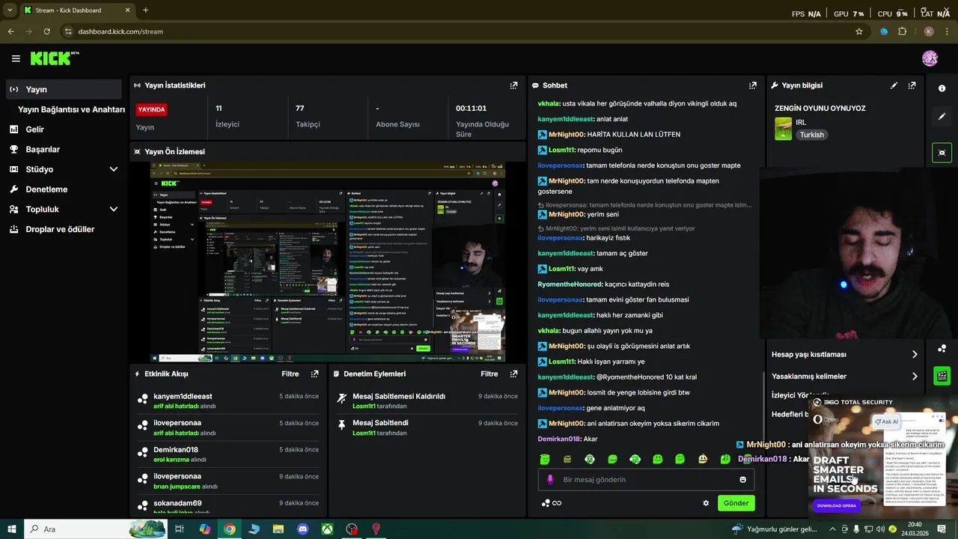The image size is (958, 539).
Task: Click the YAYINDA live status badge
Action: click(151, 109)
